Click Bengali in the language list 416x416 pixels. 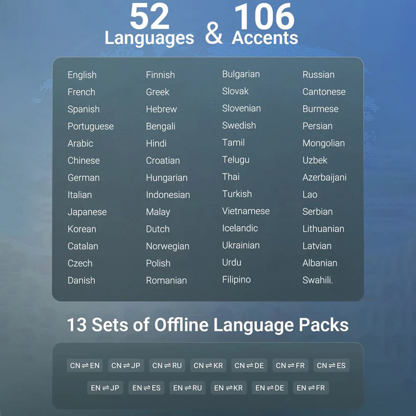160,126
